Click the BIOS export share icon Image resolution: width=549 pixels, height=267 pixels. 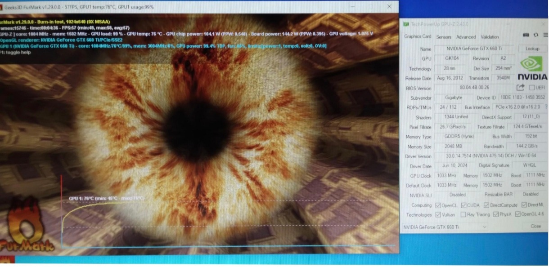click(x=521, y=88)
